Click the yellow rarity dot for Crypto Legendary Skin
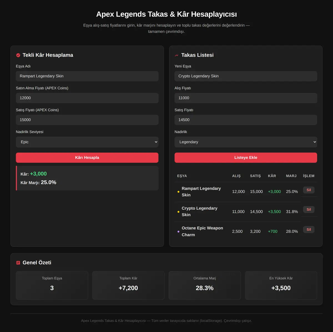 [178, 212]
